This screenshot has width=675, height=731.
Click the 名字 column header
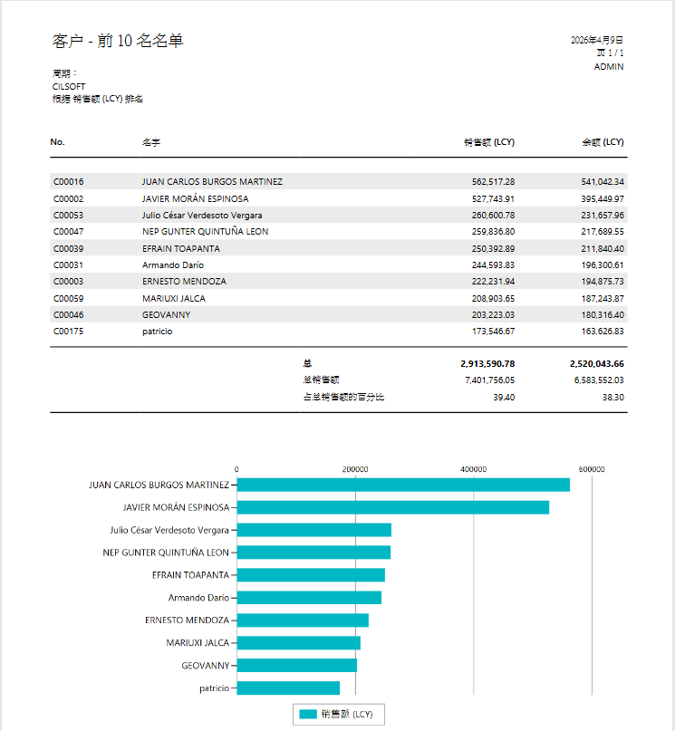click(151, 142)
